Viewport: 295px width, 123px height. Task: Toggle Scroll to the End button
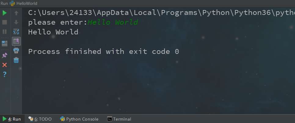tap(16, 41)
